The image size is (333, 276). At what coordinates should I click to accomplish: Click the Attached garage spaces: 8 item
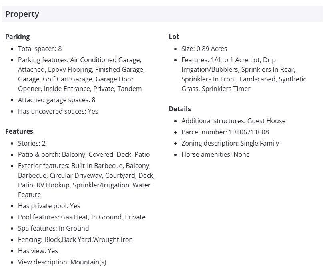56,100
